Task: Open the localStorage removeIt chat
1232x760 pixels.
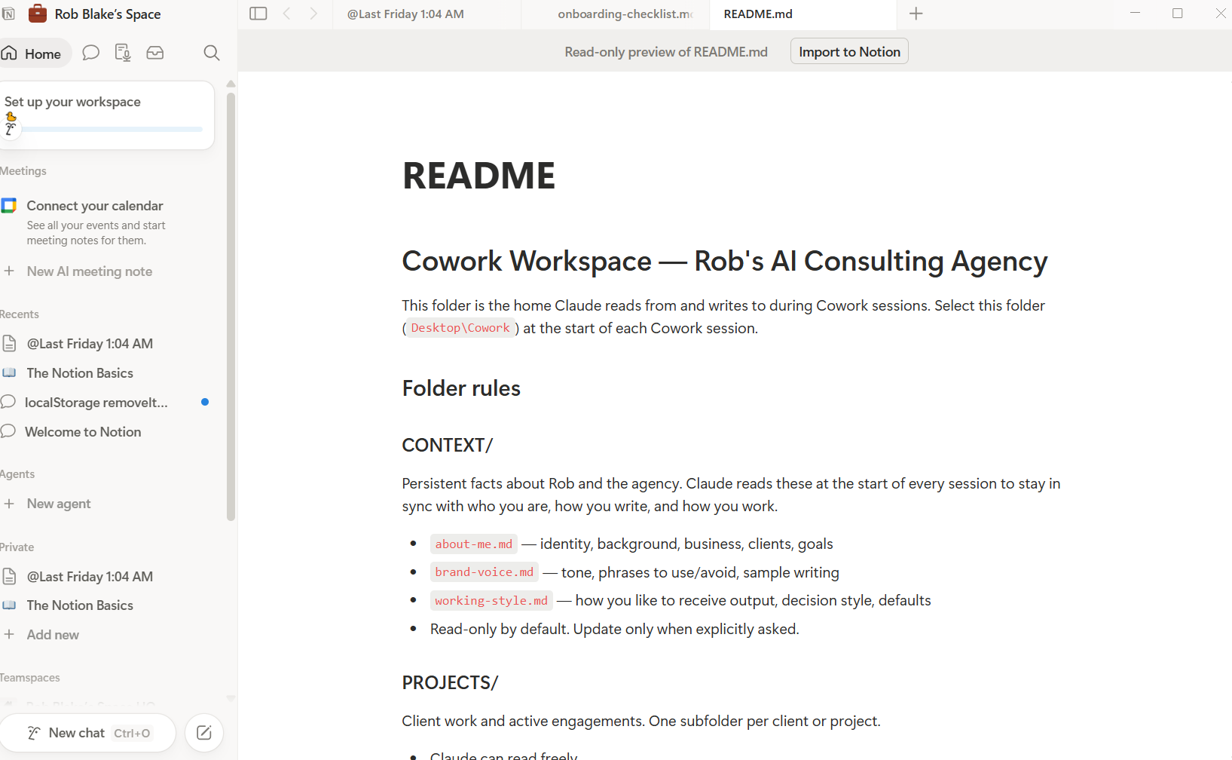Action: pos(96,403)
